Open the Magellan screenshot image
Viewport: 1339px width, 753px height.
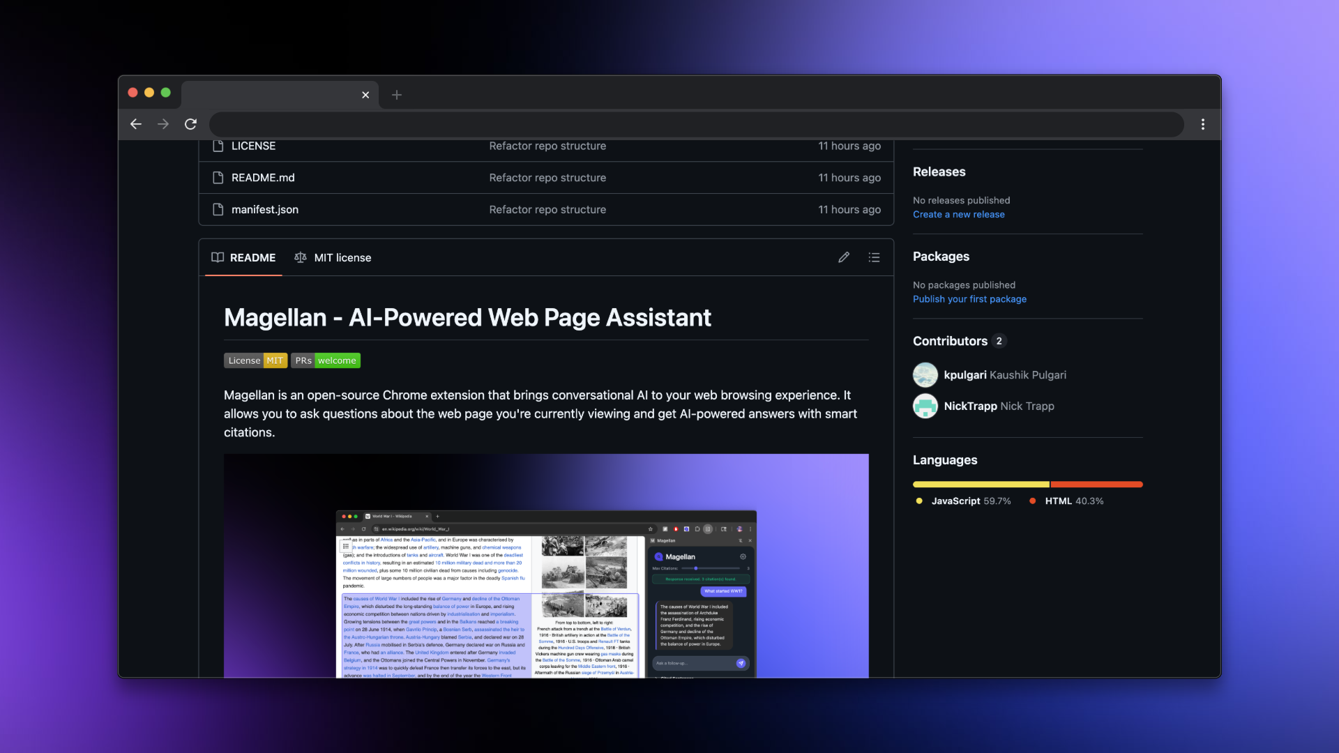(x=546, y=565)
